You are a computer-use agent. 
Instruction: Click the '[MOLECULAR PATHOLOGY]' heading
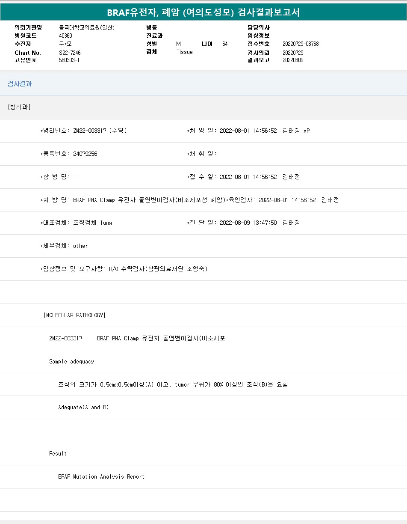[x=74, y=315]
